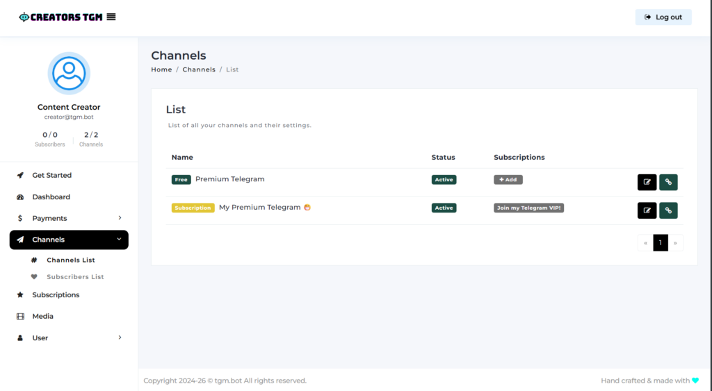Click the hash icon for Channels List
This screenshot has height=391, width=712.
[x=34, y=260]
